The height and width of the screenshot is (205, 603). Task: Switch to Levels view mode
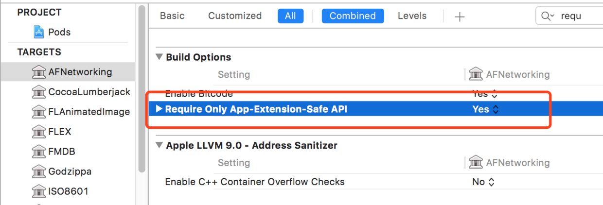(x=412, y=16)
